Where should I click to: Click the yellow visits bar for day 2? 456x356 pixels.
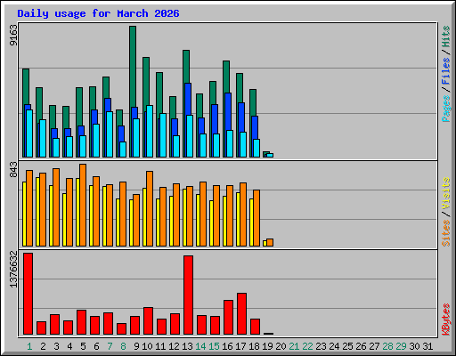37,212
